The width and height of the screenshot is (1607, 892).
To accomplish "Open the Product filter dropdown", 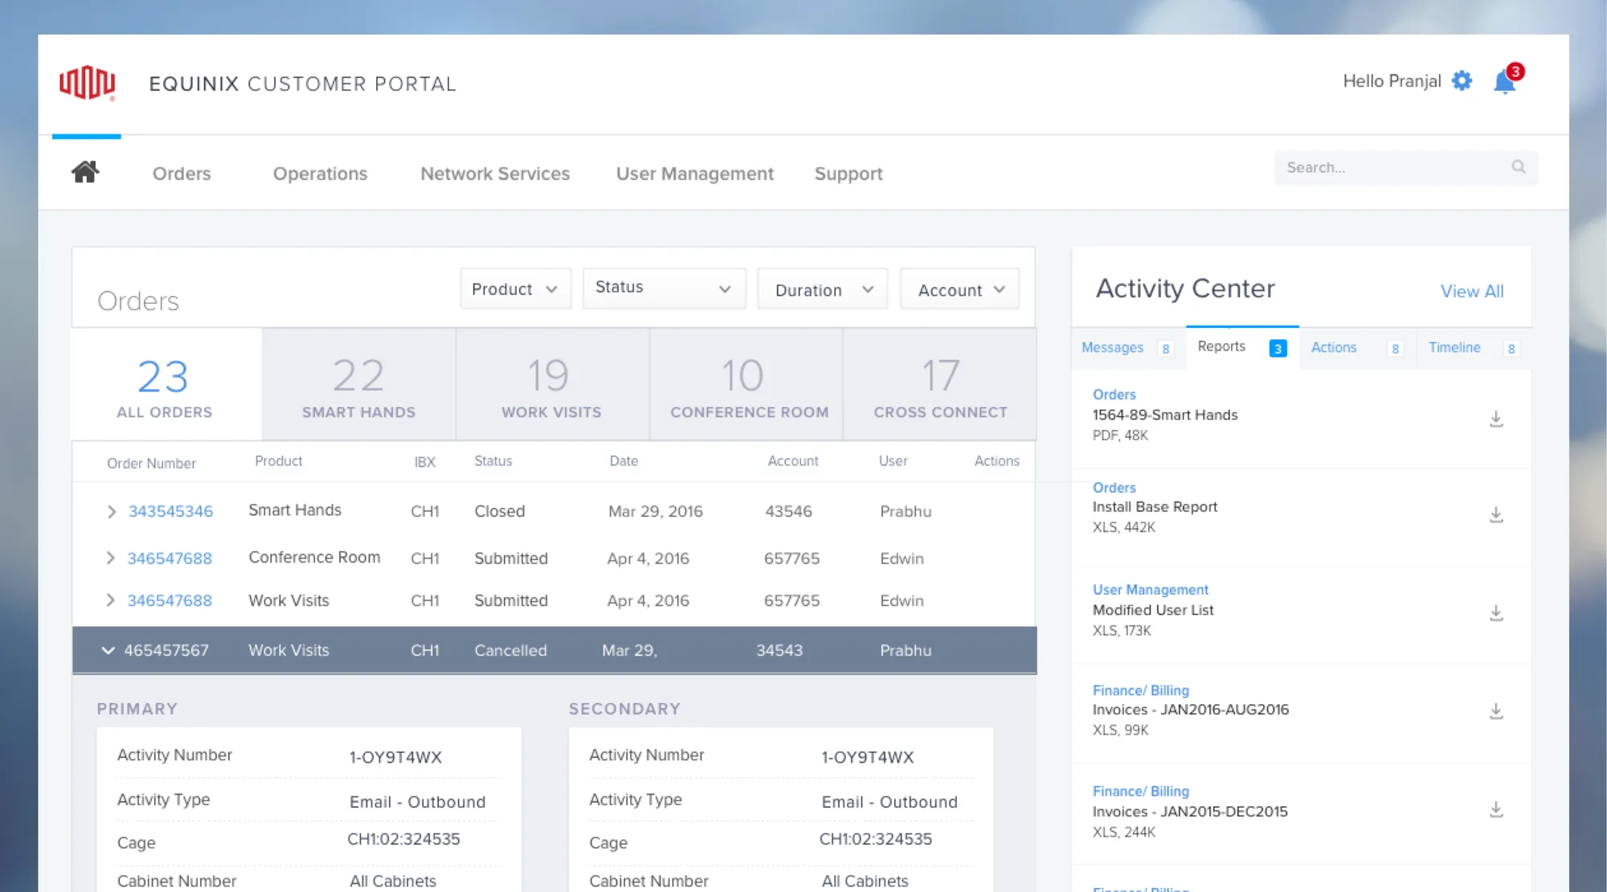I will (515, 288).
